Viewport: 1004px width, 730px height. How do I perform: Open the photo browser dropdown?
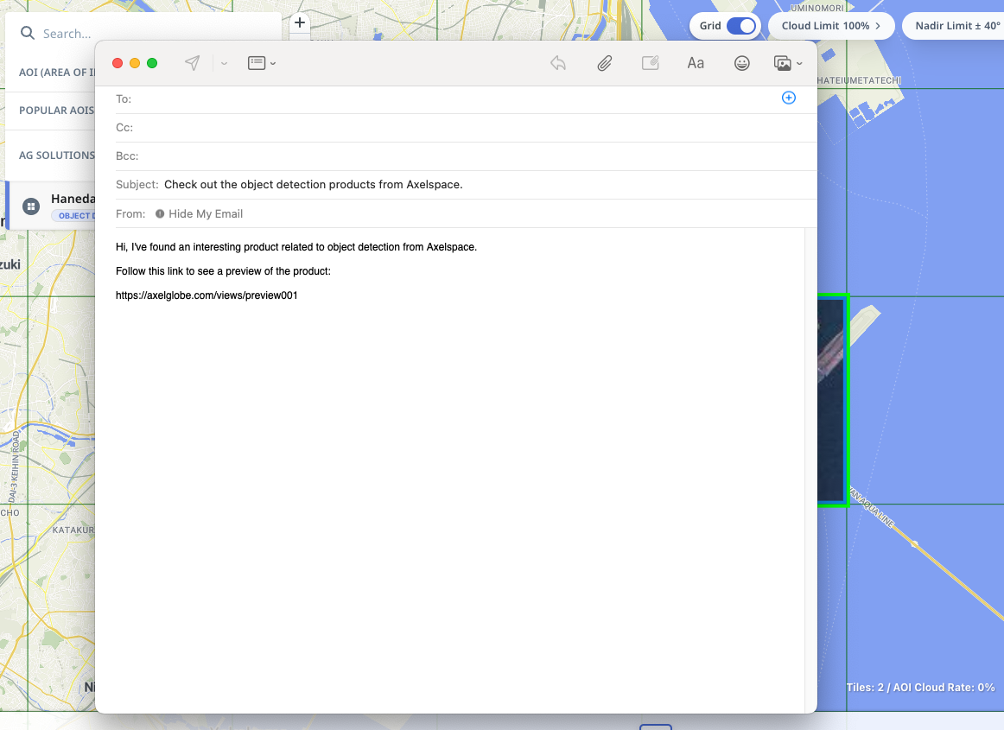(788, 63)
